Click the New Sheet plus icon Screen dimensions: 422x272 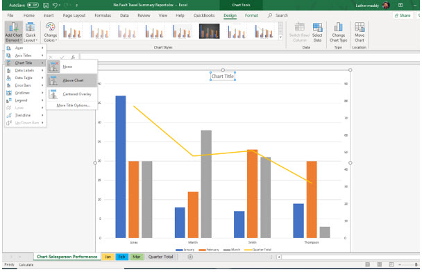[190, 257]
